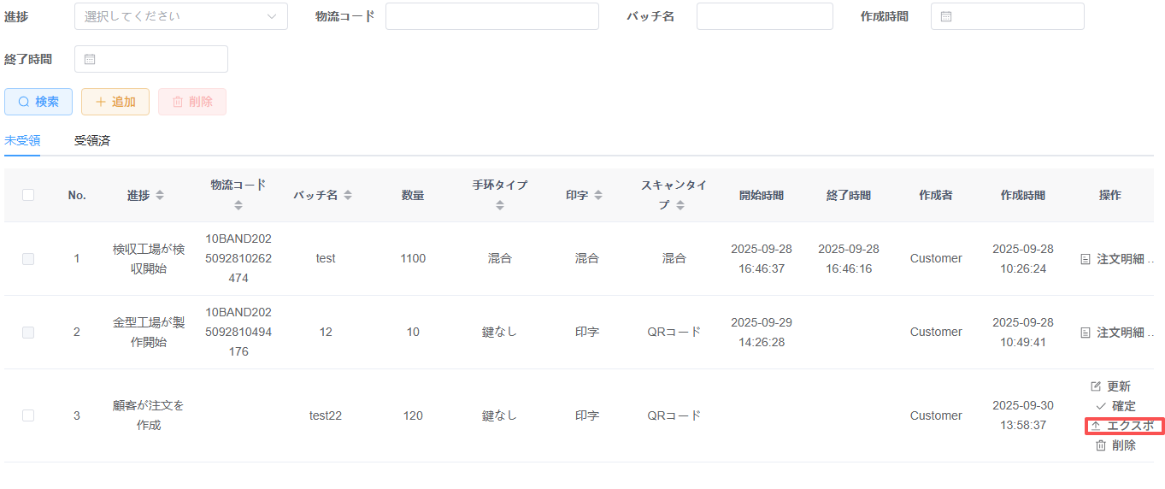Check the checkbox for row 3
This screenshot has height=489, width=1165.
tap(28, 415)
